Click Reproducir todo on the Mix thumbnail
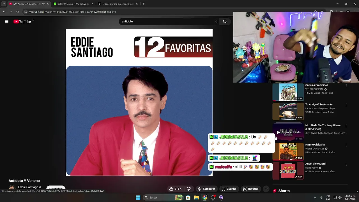The image size is (359, 202). [x=288, y=132]
